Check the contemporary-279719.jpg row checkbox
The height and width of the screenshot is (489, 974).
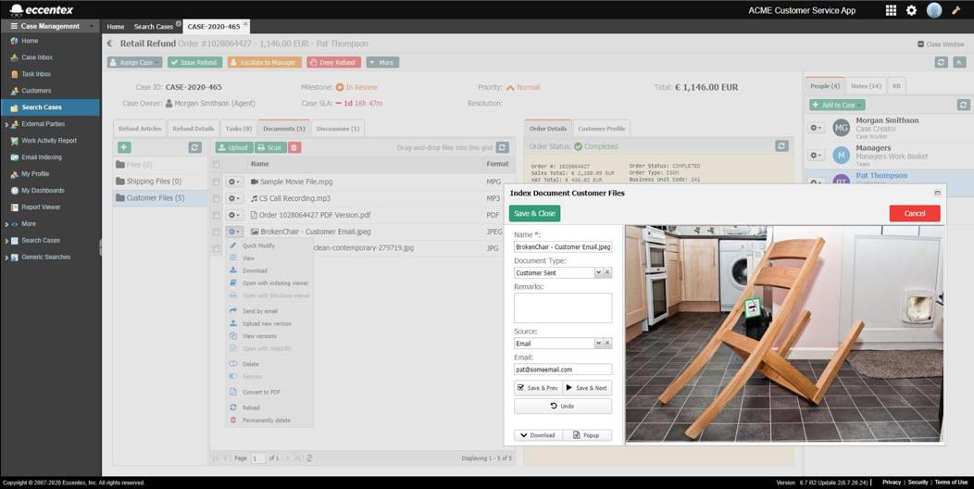point(216,248)
